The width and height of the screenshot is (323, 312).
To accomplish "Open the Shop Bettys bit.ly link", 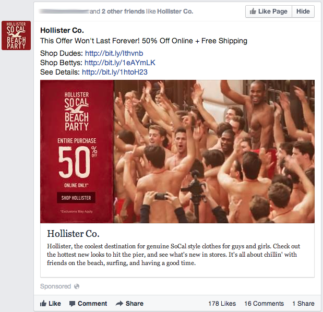I will coord(120,63).
